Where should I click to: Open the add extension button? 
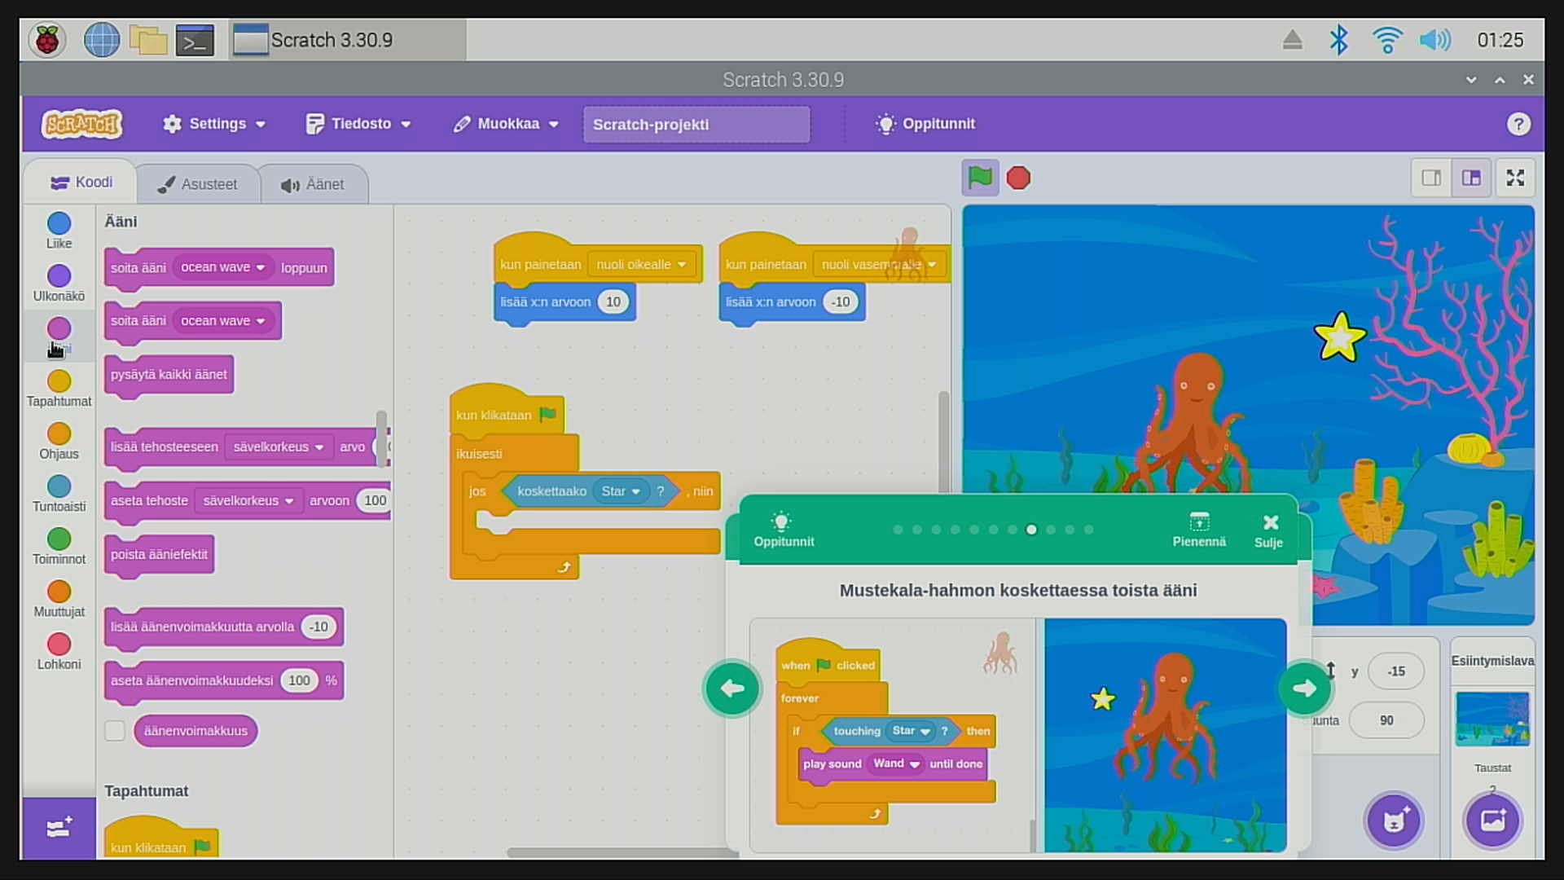click(59, 828)
